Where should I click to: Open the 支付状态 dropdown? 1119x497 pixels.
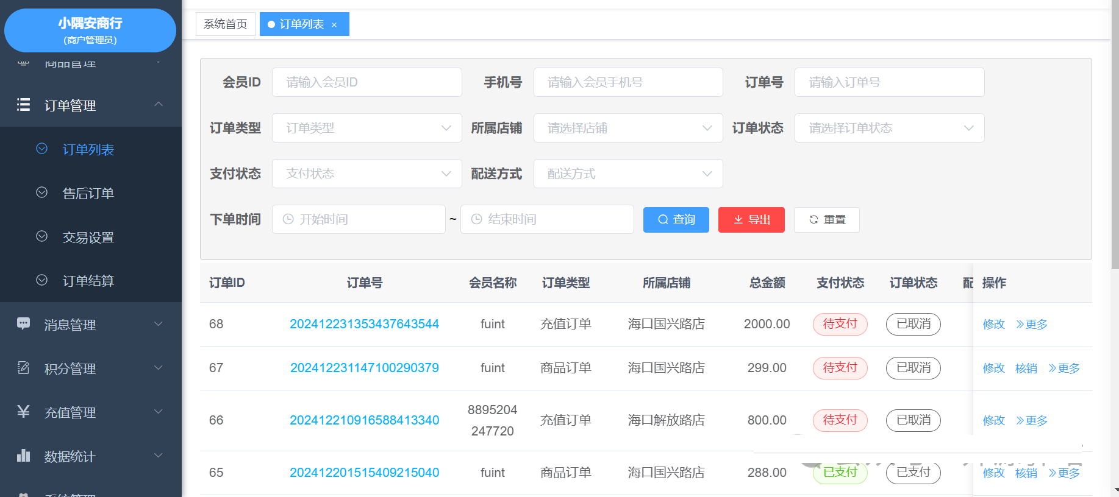point(366,174)
